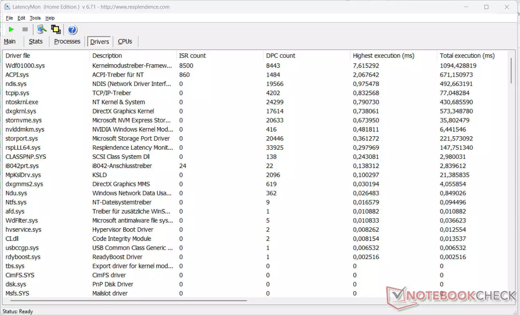Sort by DPC count column header
520x315 pixels.
click(x=306, y=56)
